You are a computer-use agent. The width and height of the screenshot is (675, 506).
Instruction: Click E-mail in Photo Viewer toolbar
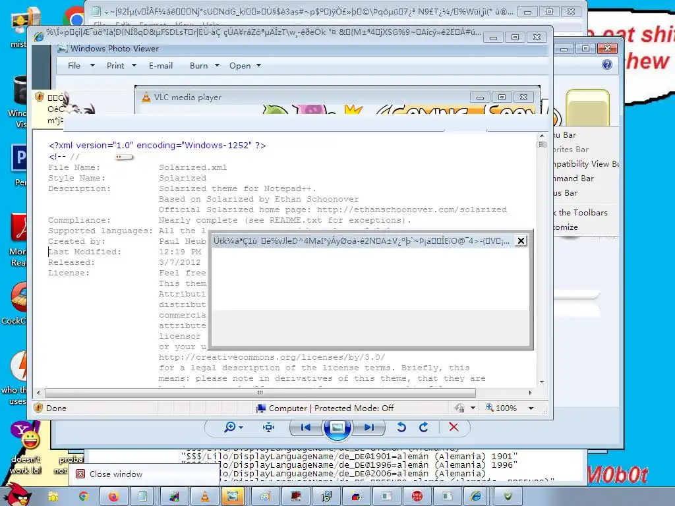coord(161,65)
